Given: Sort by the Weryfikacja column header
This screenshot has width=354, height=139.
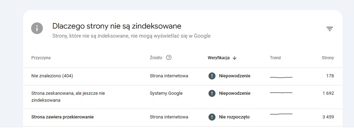Looking at the screenshot, I should pos(218,58).
